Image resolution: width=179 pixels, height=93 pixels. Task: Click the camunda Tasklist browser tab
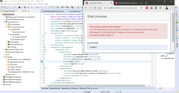99,3
